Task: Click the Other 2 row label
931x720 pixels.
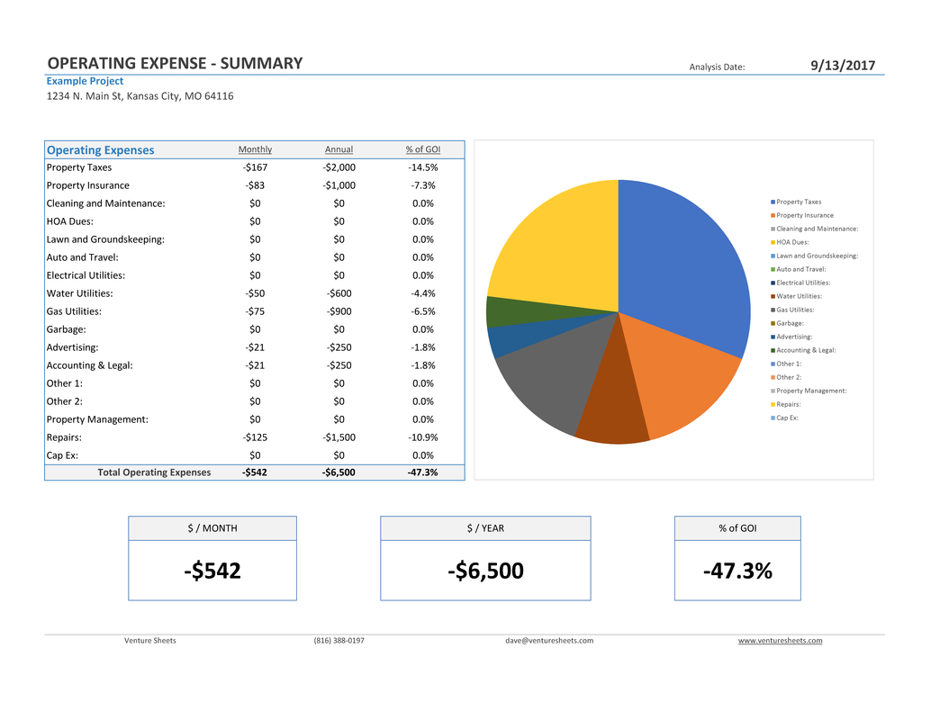Action: tap(65, 401)
